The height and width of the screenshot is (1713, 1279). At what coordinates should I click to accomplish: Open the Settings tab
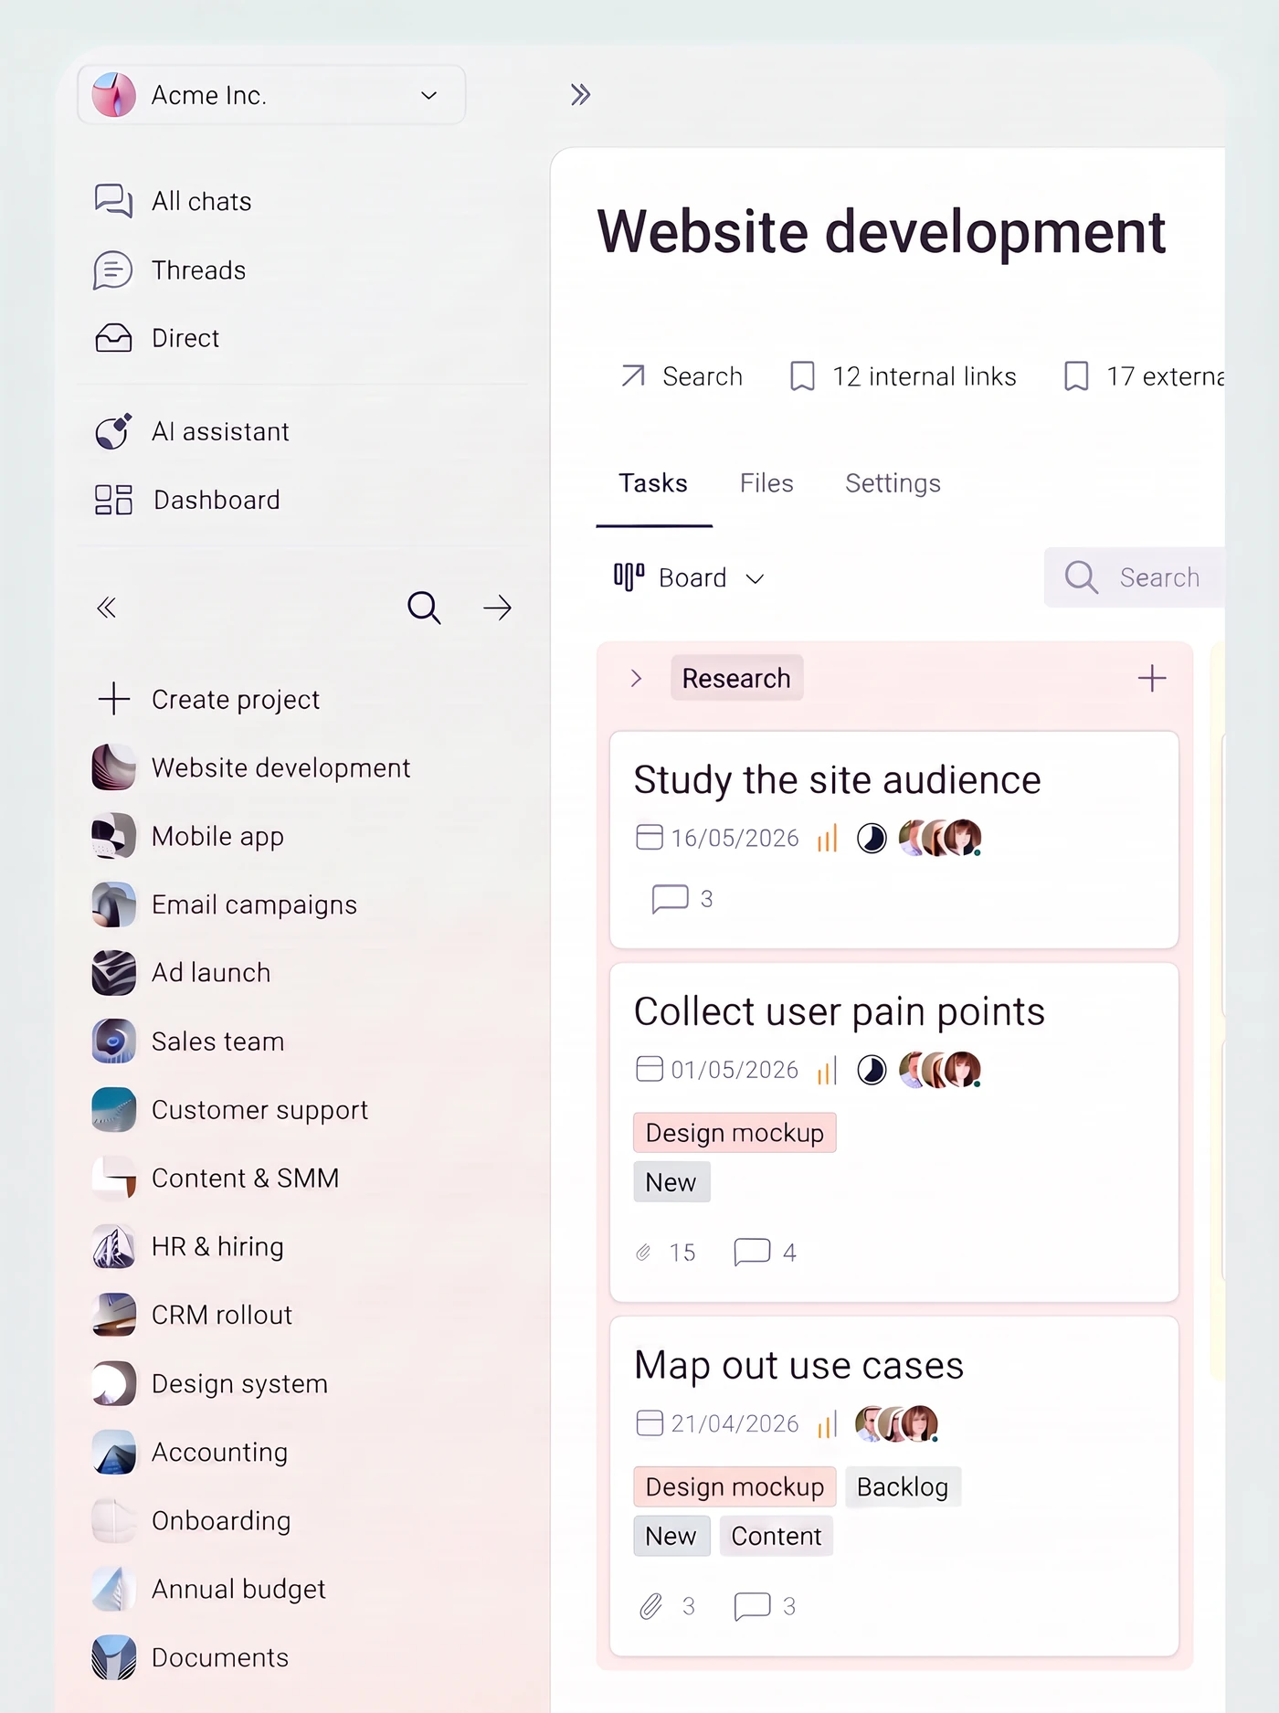click(x=893, y=483)
